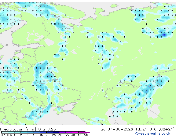Pick the dark blue swatch between 25 and 30
The height and width of the screenshot is (136, 176).
point(56,132)
